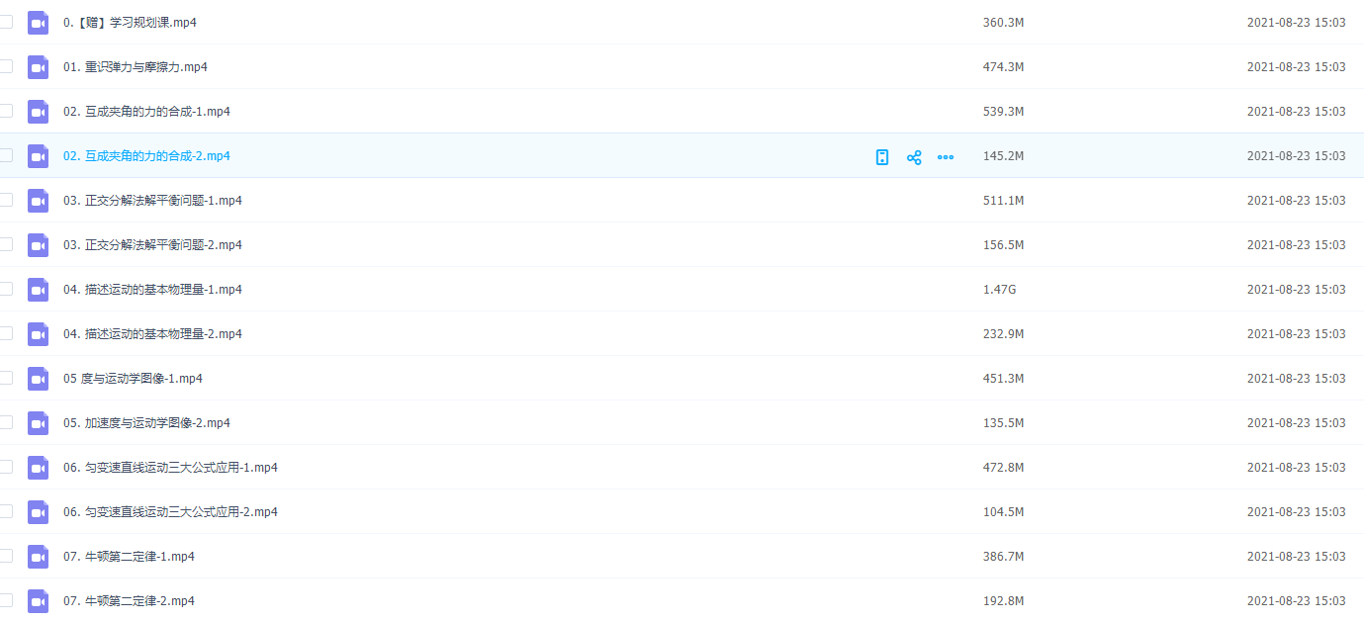
Task: Click video icon of 0.【赠】学习规划课.mp4
Action: [38, 23]
